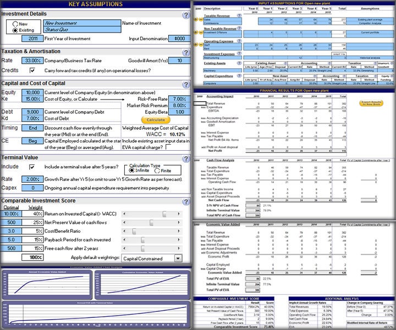Open help for Capital and Cost of Capital

(x=186, y=85)
